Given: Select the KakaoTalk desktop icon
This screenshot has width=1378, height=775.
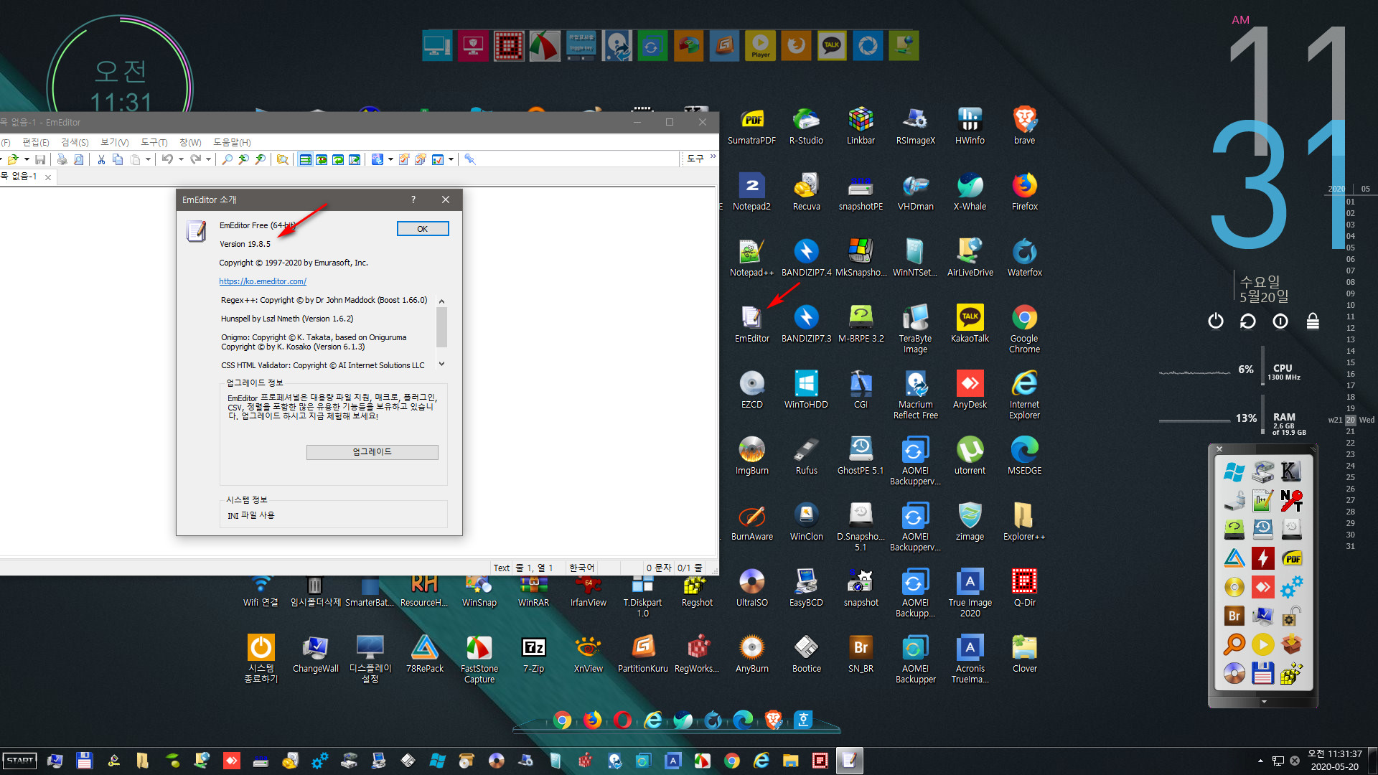Looking at the screenshot, I should click(x=970, y=324).
